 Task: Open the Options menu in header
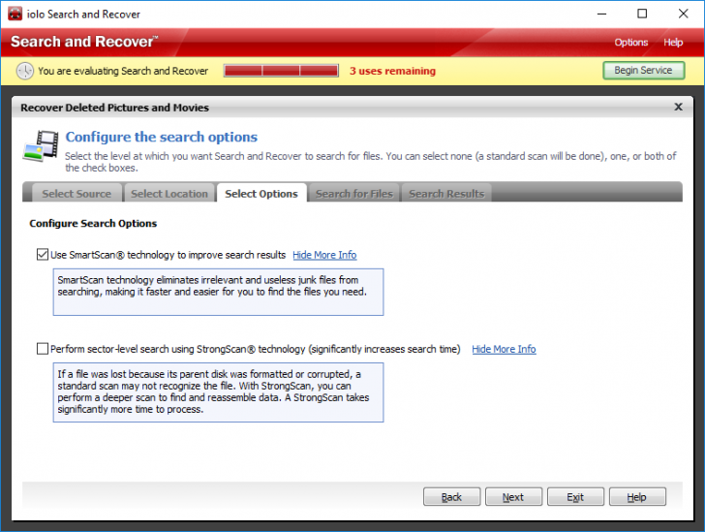[x=630, y=43]
